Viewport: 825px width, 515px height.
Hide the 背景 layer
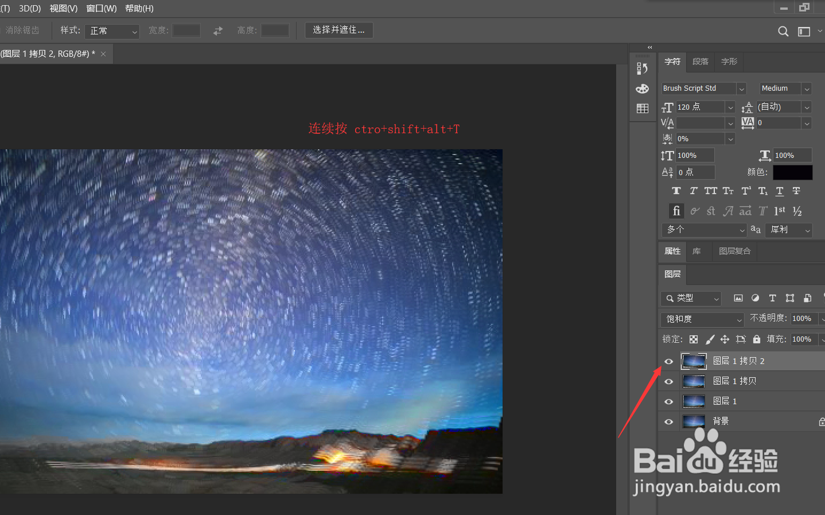click(669, 421)
